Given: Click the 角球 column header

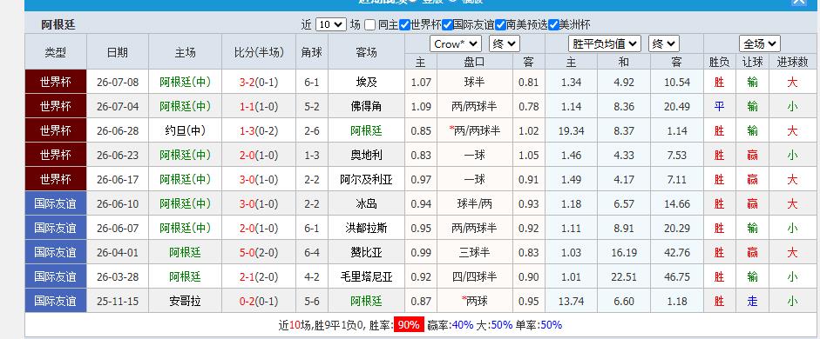Looking at the screenshot, I should pyautogui.click(x=312, y=51).
